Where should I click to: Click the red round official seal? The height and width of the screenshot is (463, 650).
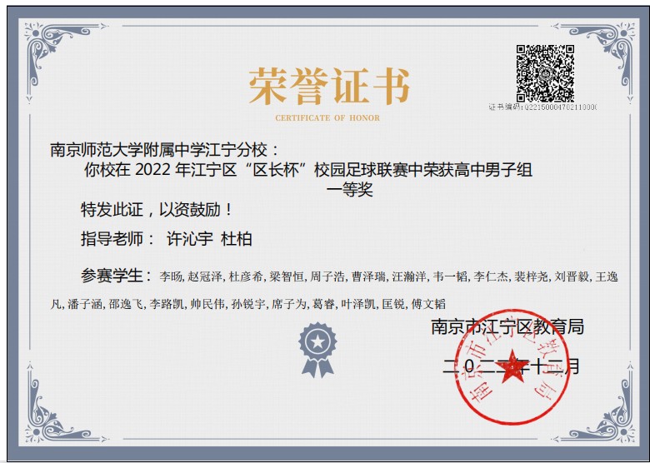point(512,366)
